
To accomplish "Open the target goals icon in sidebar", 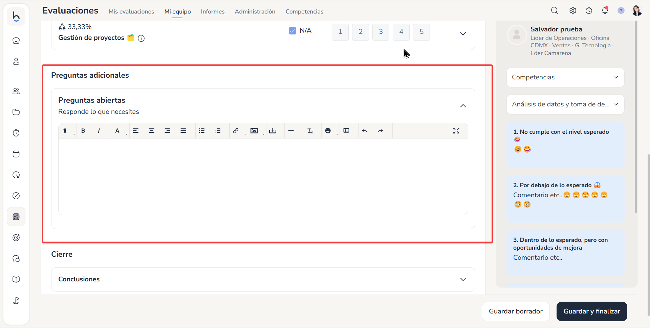I will click(16, 238).
